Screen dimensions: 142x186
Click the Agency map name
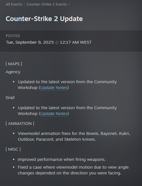click(x=13, y=72)
